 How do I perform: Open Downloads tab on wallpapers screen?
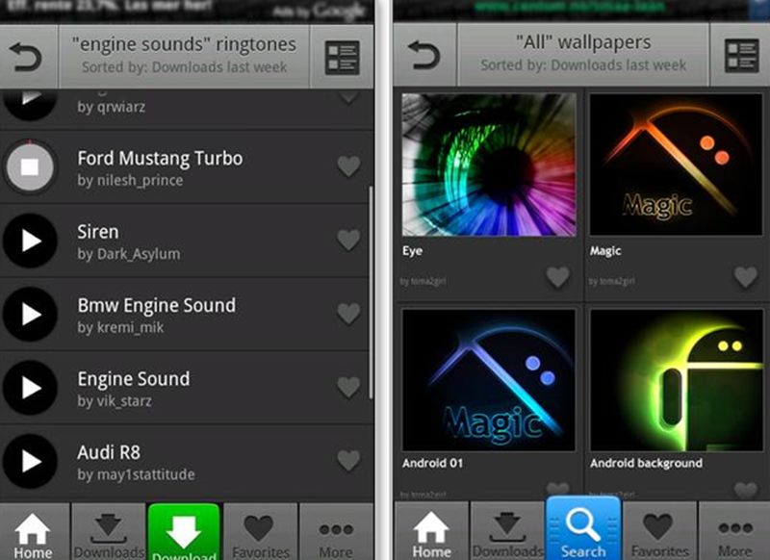(x=508, y=532)
